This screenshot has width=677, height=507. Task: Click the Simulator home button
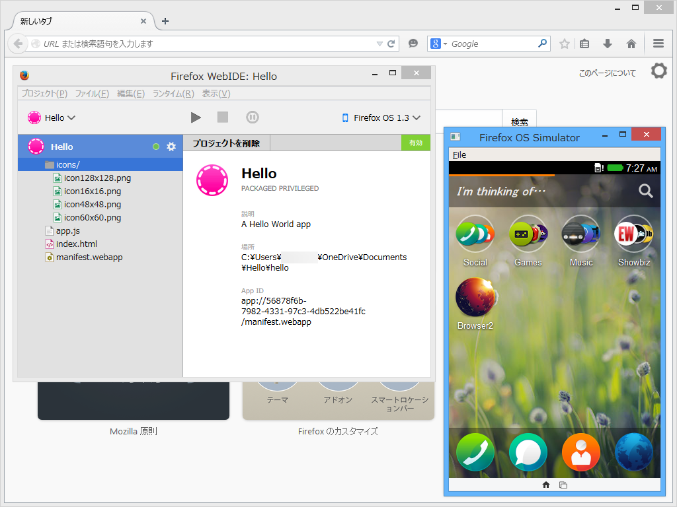(545, 485)
